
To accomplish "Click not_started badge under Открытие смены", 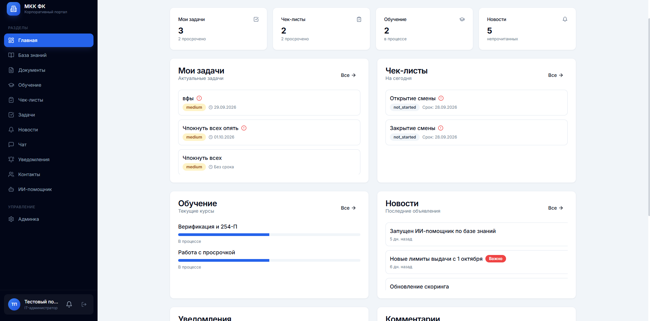I will tap(404, 107).
